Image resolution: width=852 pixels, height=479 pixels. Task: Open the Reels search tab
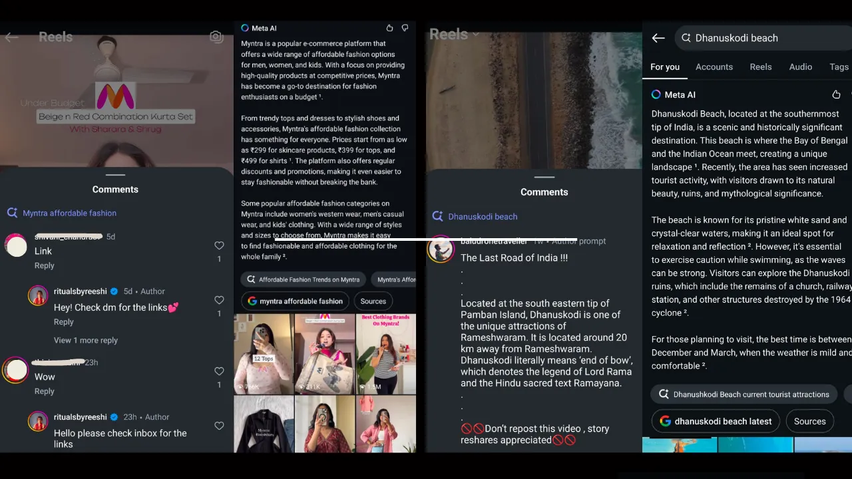tap(761, 67)
